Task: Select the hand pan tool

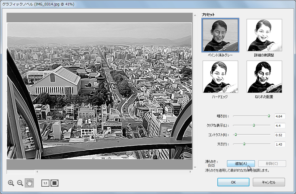Action: tap(29, 183)
